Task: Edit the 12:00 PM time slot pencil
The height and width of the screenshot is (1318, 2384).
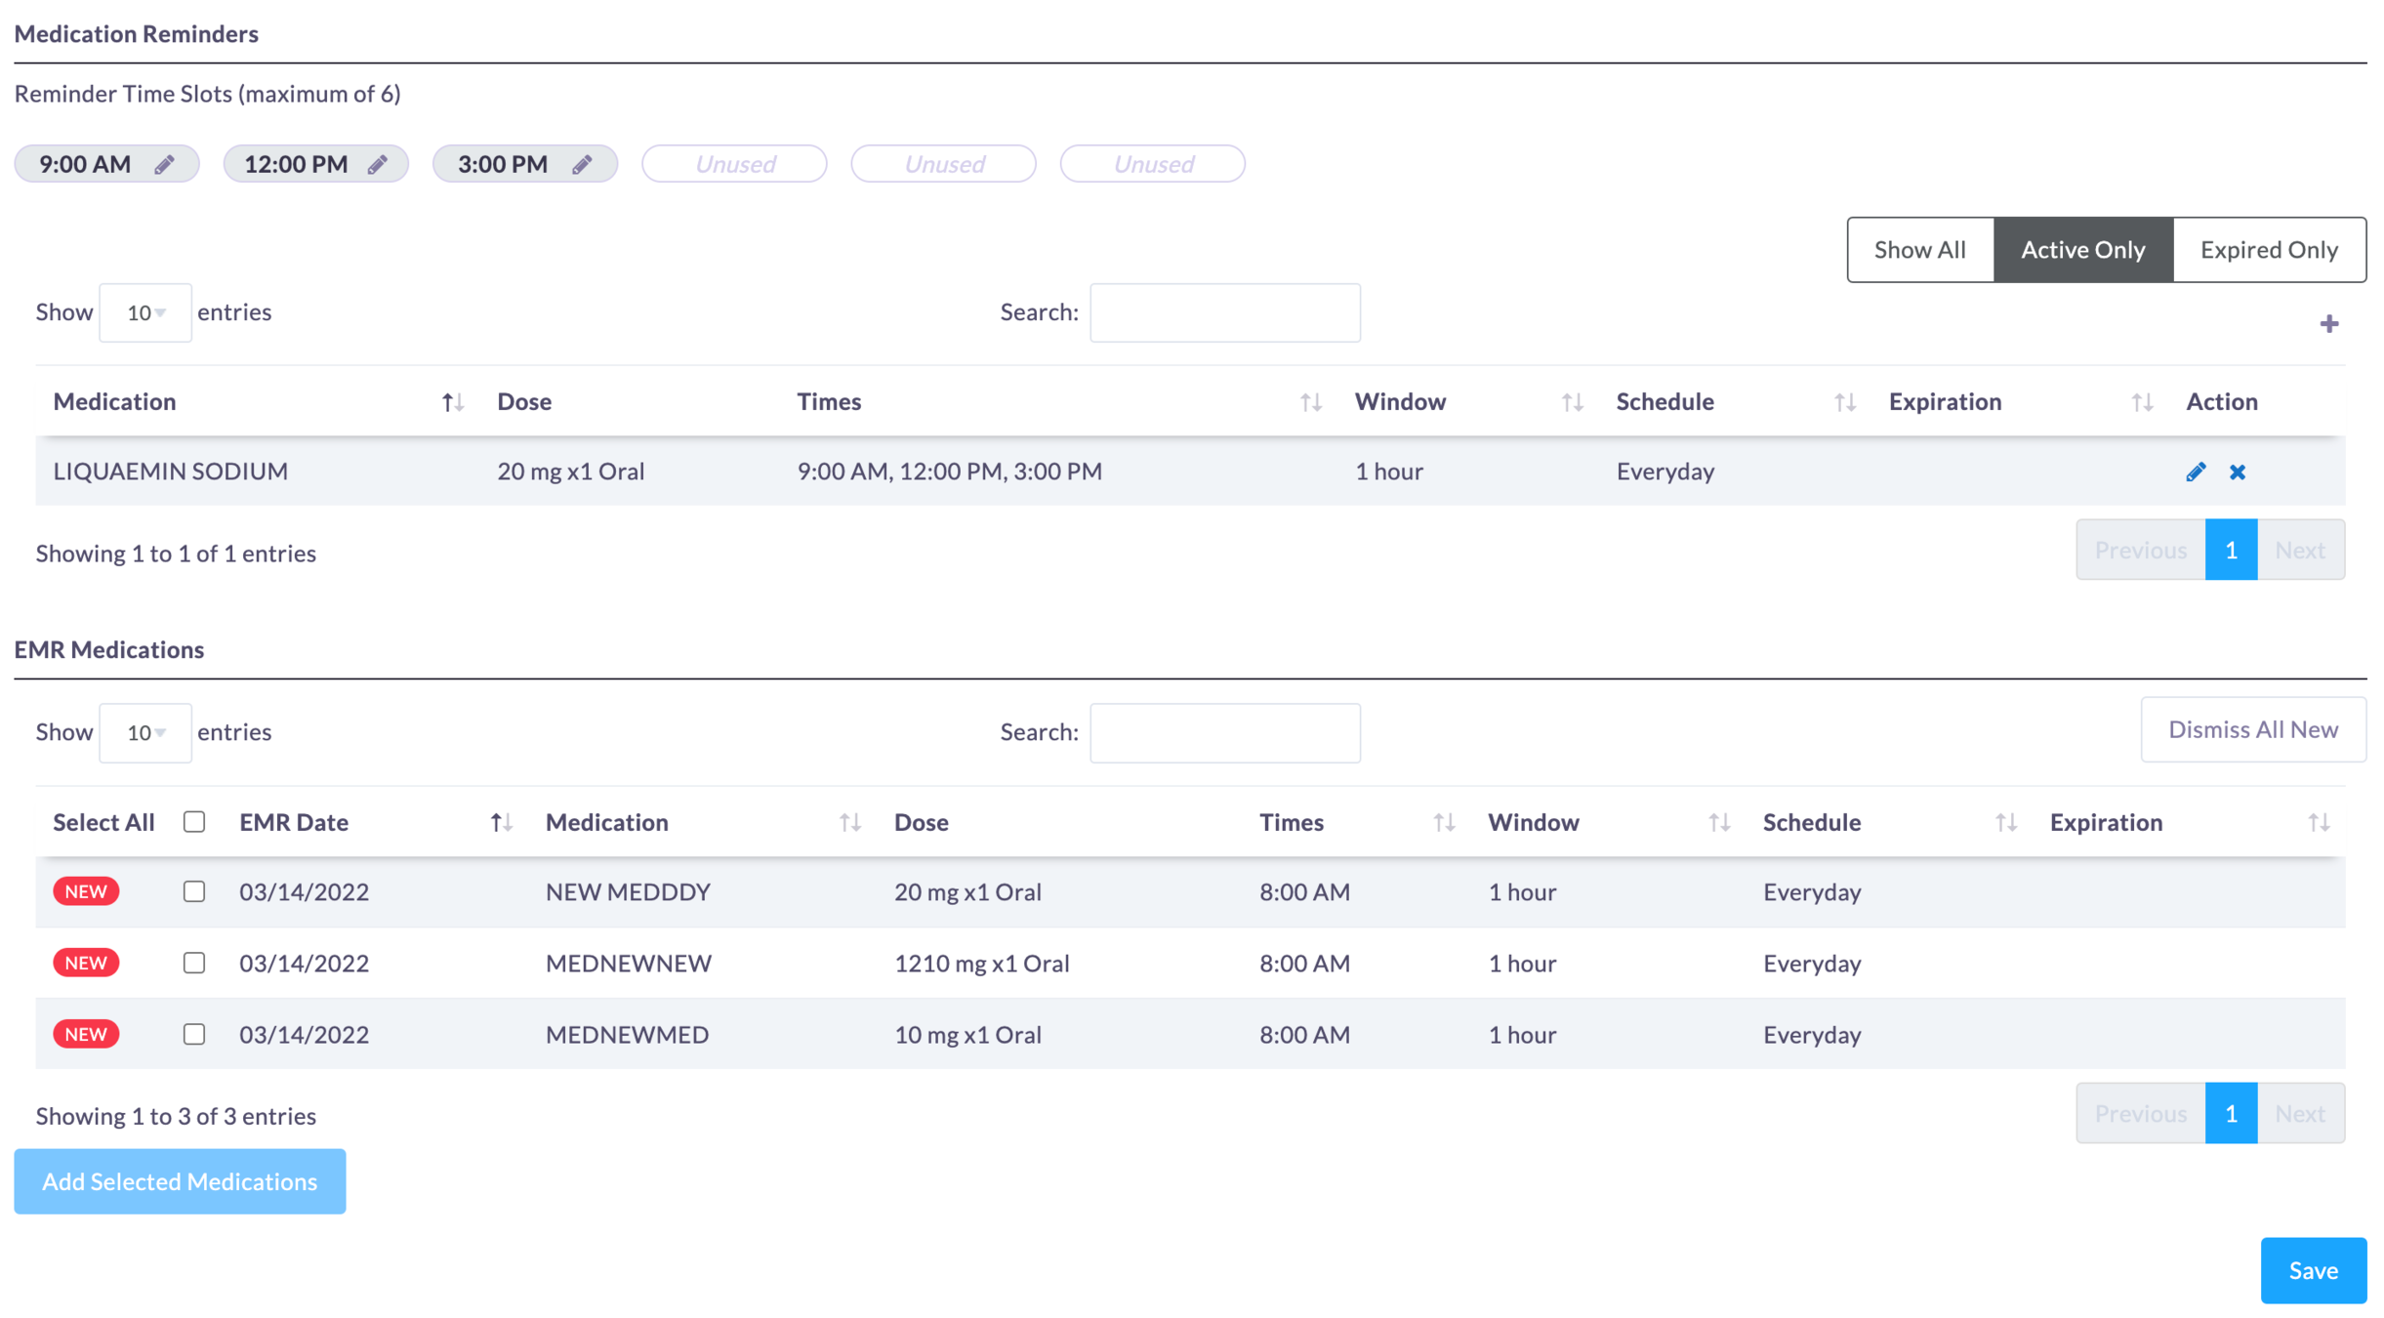Action: tap(377, 164)
